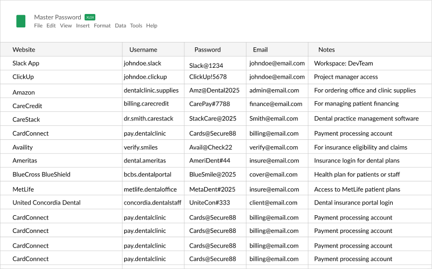This screenshot has width=432, height=269.
Task: Click the XLSX file type badge
Action: pos(90,17)
